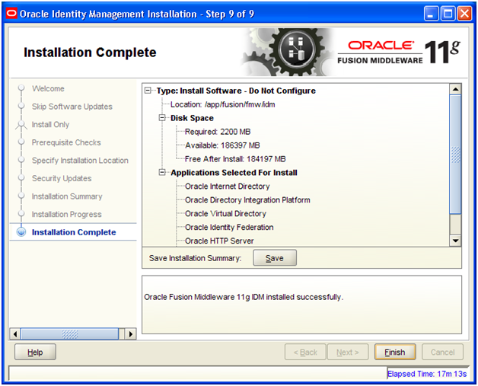Select the Available: 186397 MB row

pos(222,145)
